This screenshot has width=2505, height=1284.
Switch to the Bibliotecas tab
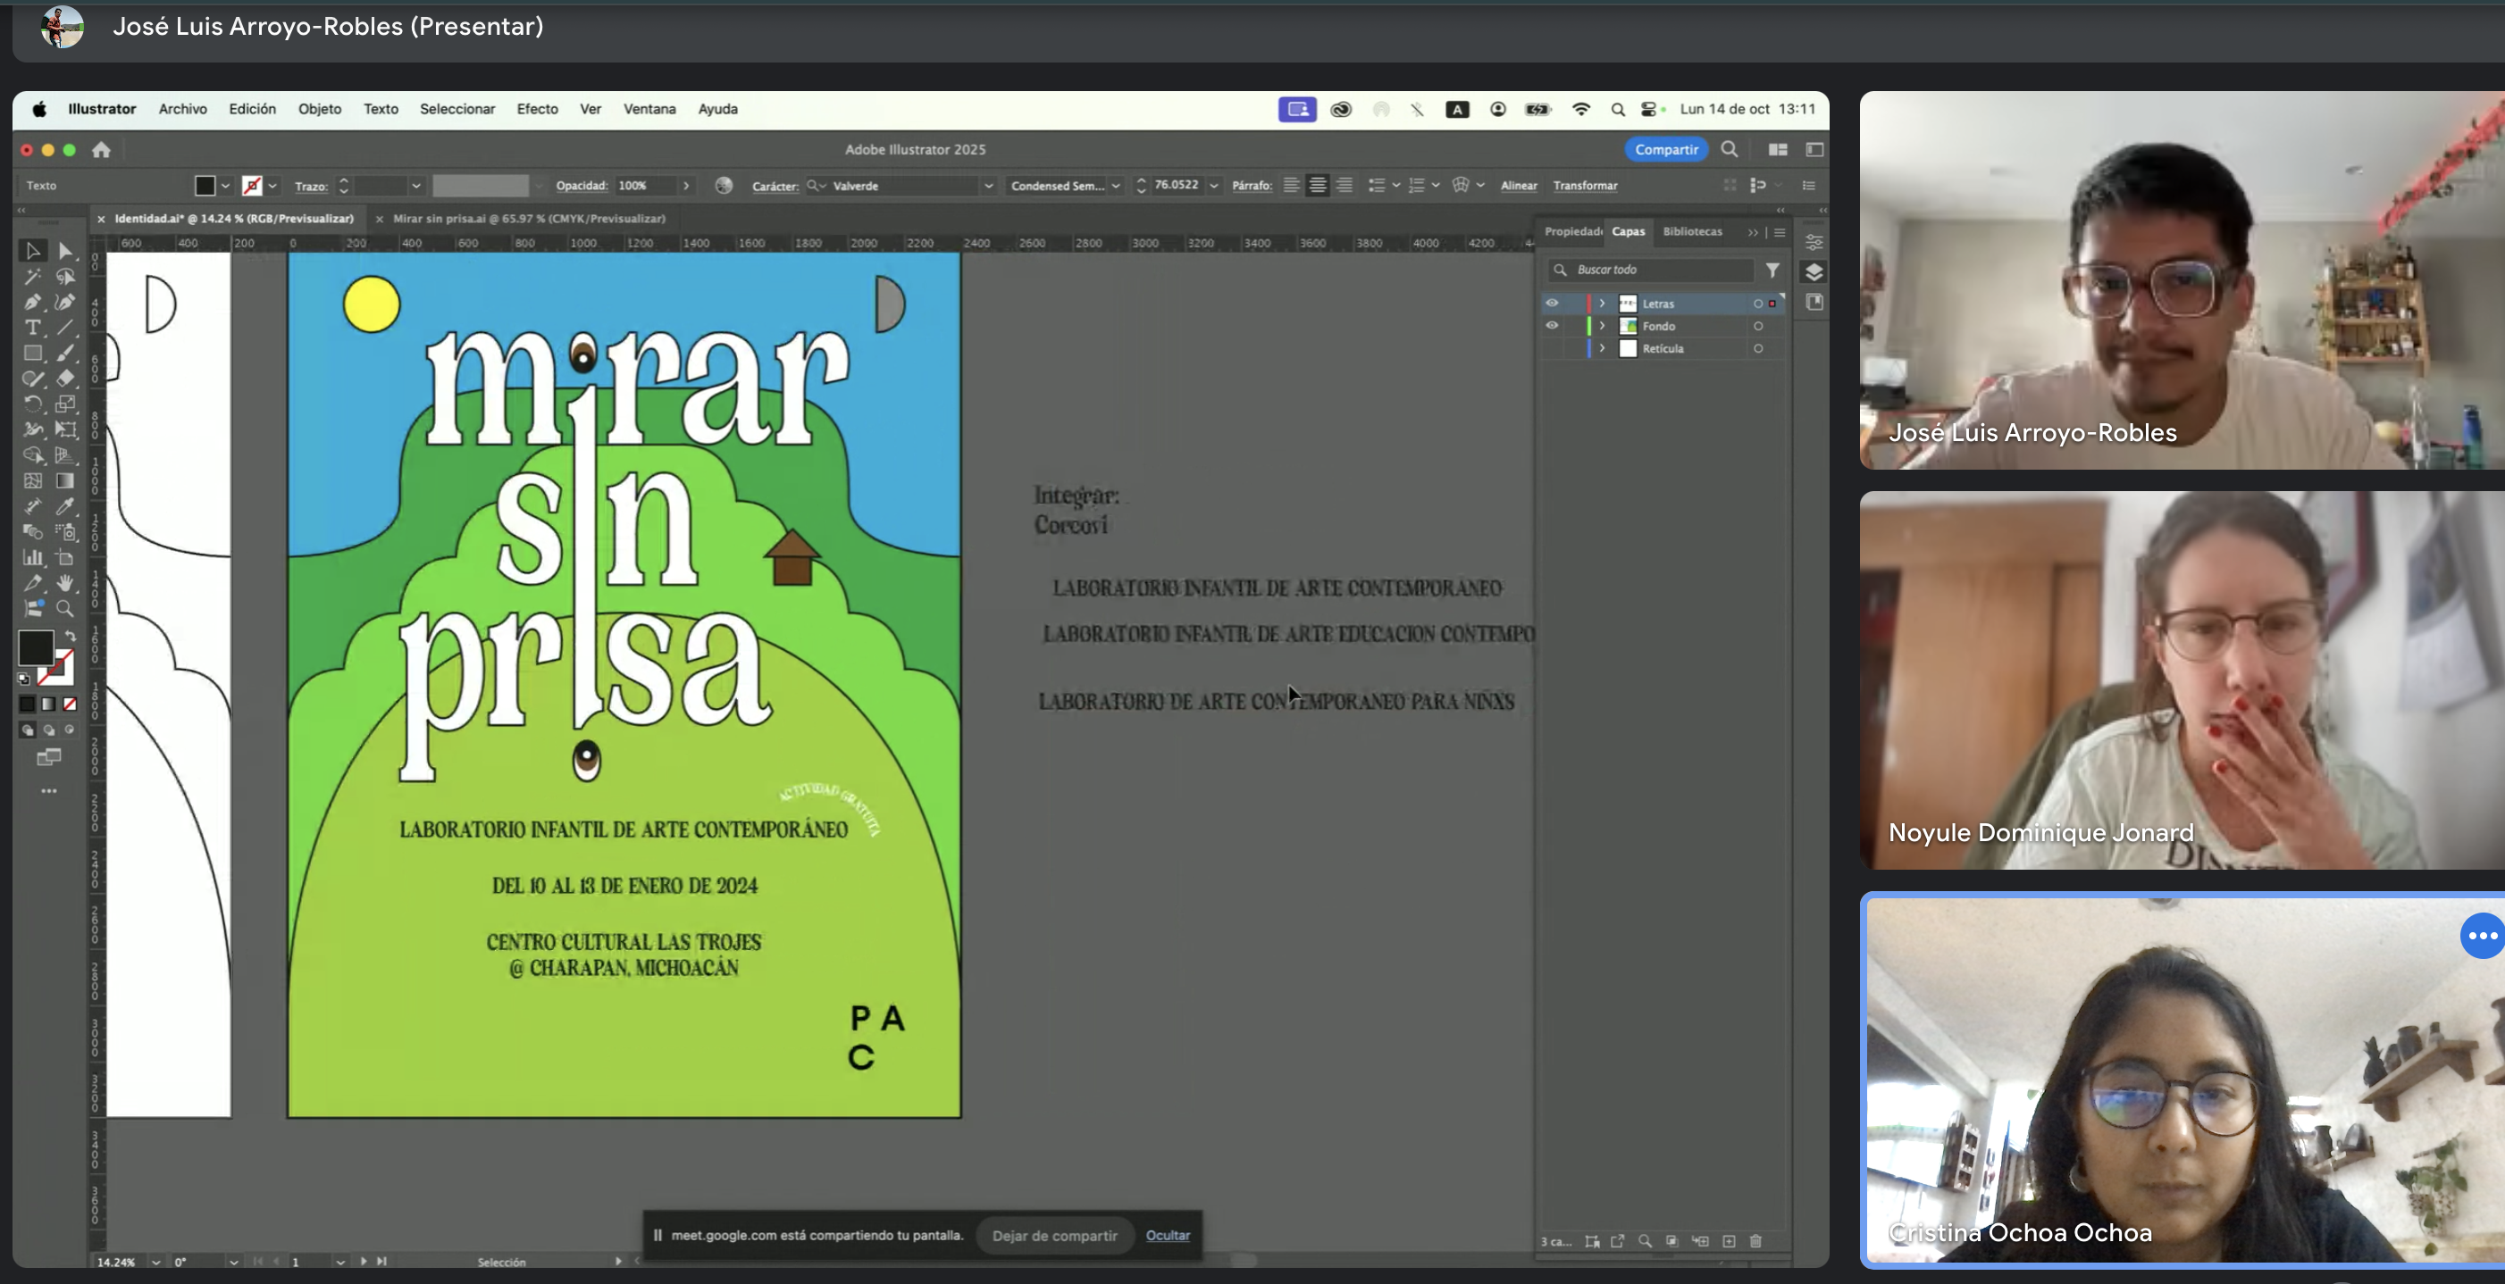(1692, 231)
